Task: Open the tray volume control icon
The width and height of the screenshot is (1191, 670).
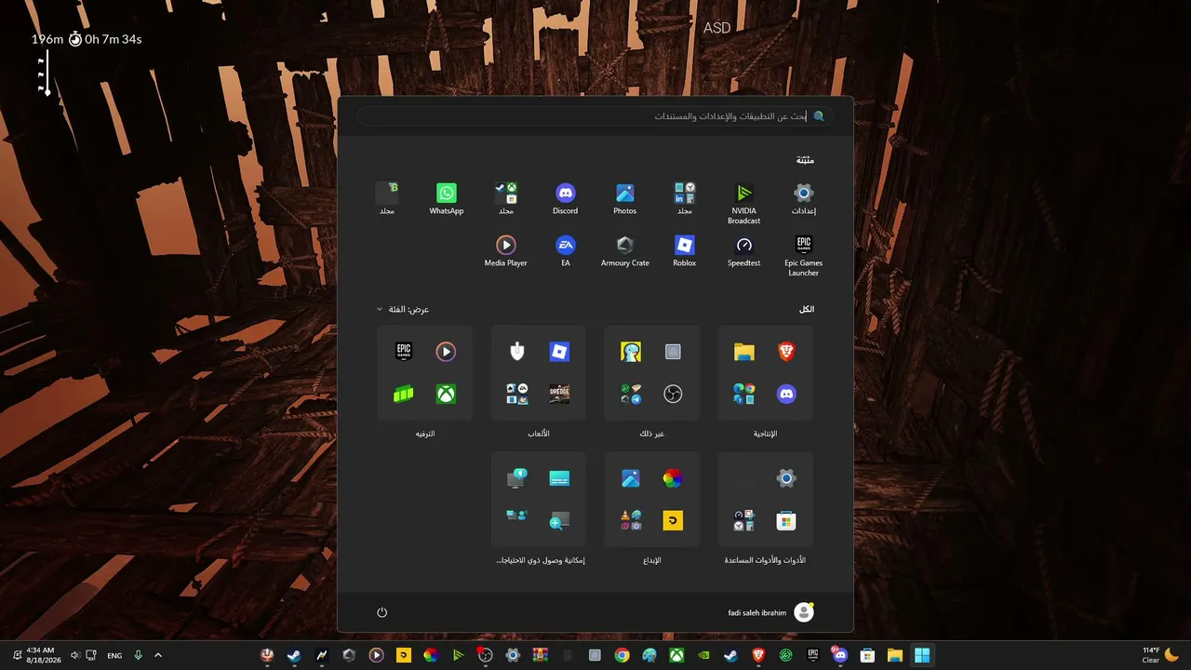Action: click(x=75, y=655)
